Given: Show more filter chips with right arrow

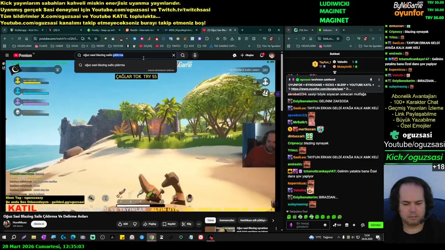Looking at the screenshot, I should [273, 220].
